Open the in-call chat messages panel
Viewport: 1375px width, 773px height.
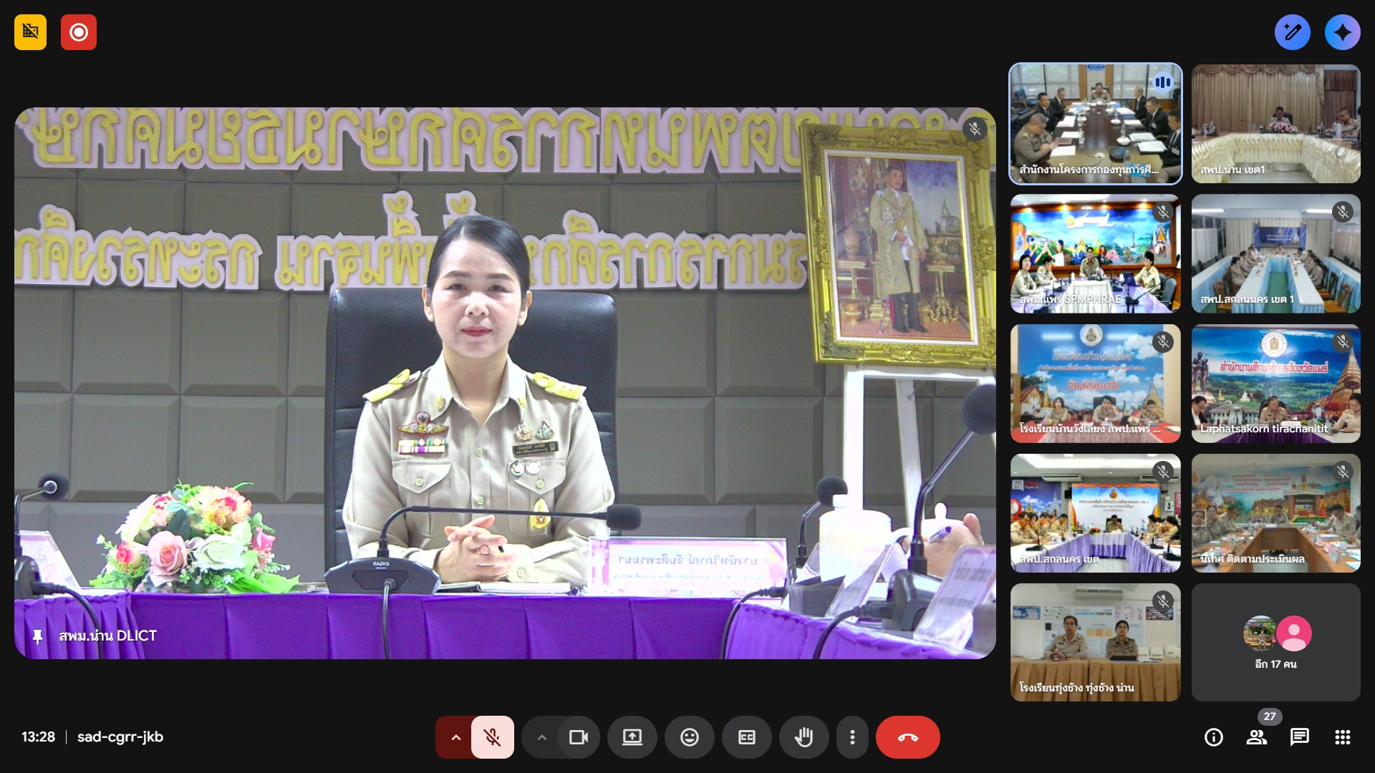1299,737
